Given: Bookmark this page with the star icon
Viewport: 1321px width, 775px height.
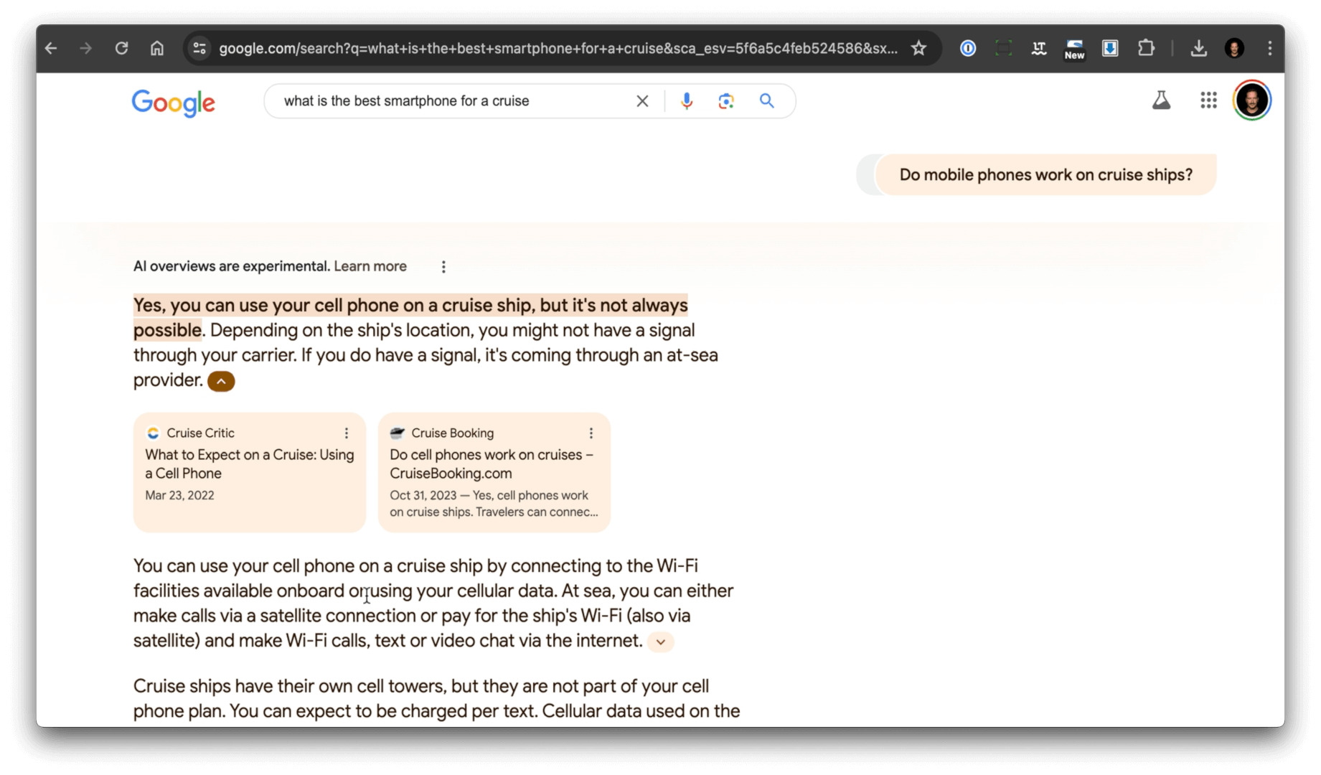Looking at the screenshot, I should point(918,48).
